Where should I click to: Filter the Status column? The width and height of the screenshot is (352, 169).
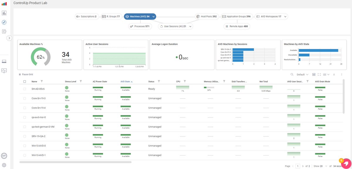(x=159, y=81)
